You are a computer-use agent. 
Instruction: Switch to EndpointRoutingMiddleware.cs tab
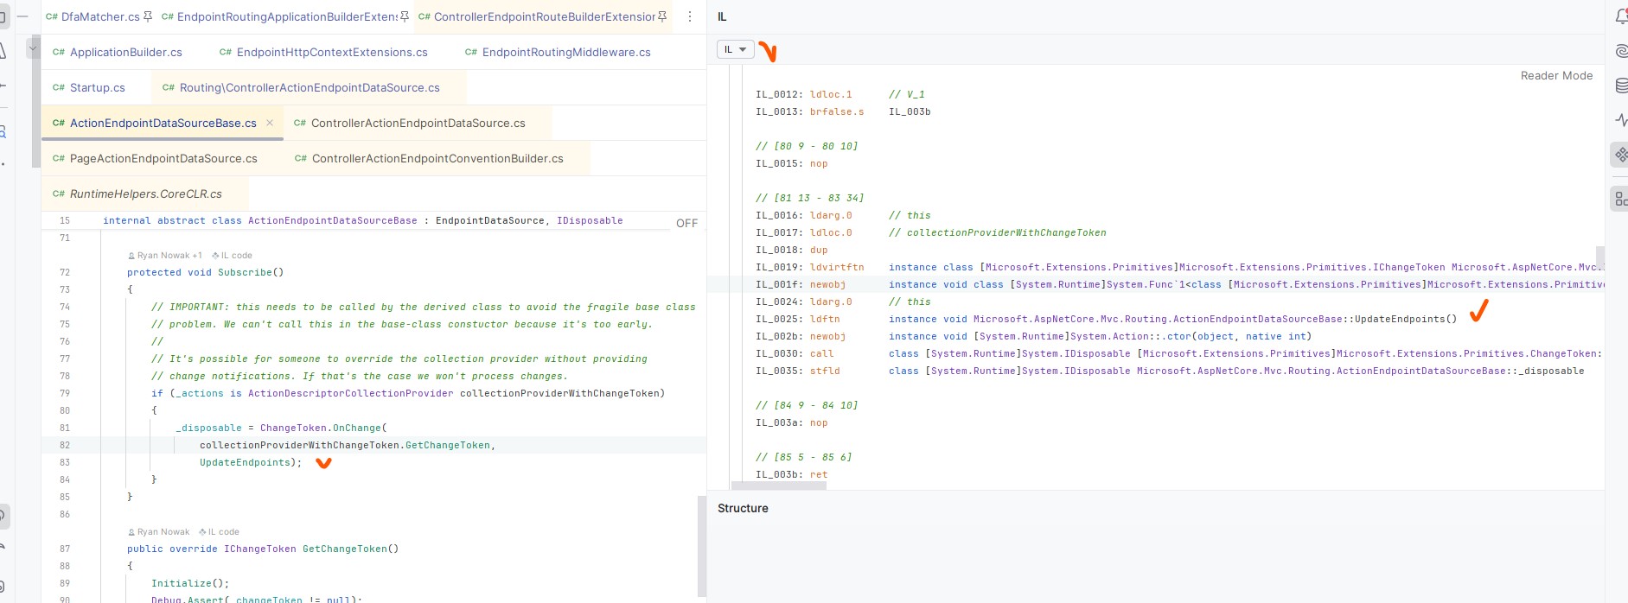click(x=565, y=52)
